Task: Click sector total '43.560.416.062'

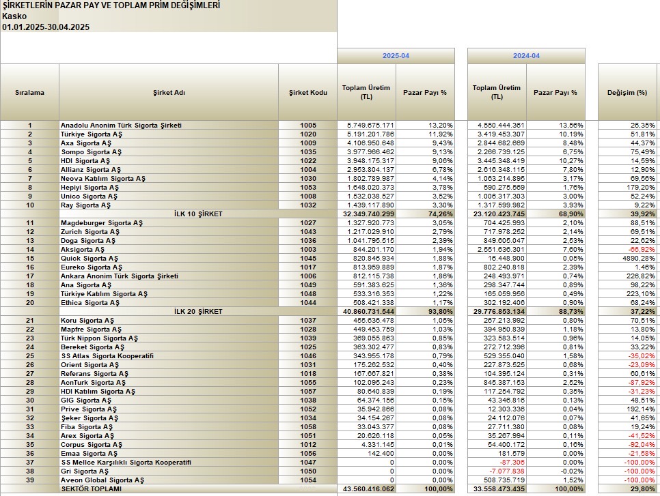Action: click(x=368, y=489)
